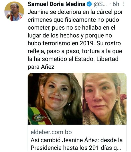
Task: Click 'lugar de los hechos y porque' line
Action: [70, 35]
